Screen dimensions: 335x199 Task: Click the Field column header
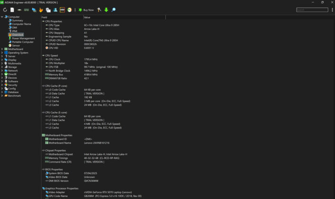(62, 18)
